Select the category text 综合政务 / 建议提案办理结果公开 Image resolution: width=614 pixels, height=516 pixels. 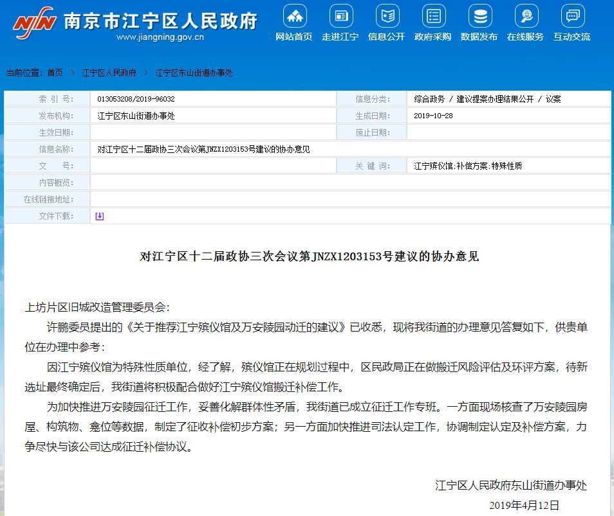(x=474, y=100)
